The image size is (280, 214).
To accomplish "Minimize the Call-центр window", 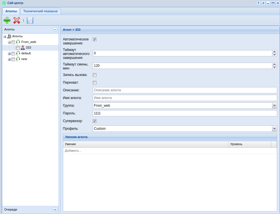I will coord(268,3).
